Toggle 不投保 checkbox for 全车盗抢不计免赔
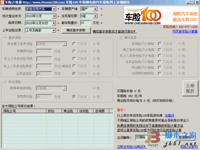 (x=159, y=62)
